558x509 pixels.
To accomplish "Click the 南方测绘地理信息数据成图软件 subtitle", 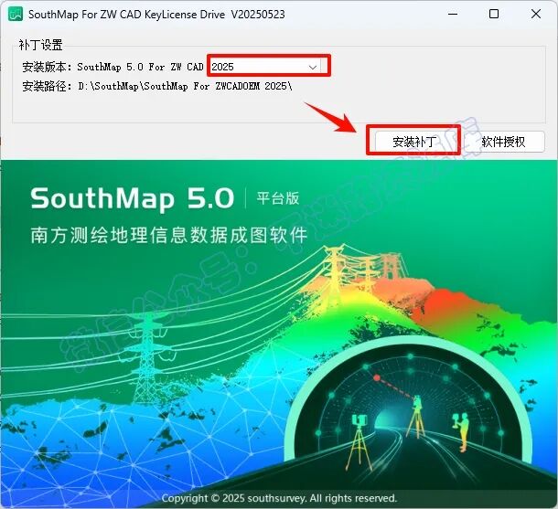I will point(169,235).
